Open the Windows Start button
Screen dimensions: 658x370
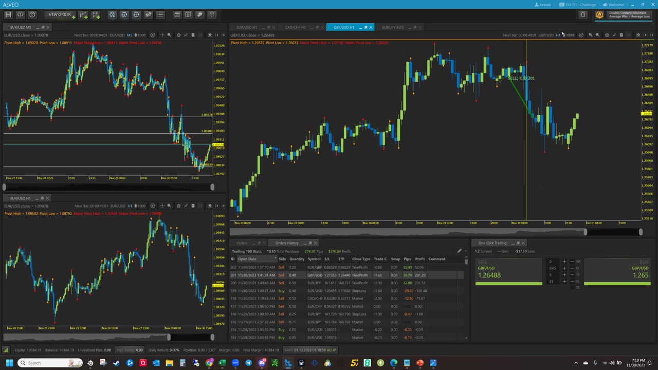pyautogui.click(x=9, y=363)
